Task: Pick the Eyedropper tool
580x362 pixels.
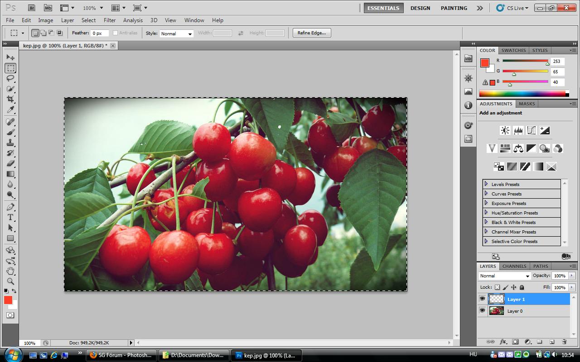Action: (10, 110)
